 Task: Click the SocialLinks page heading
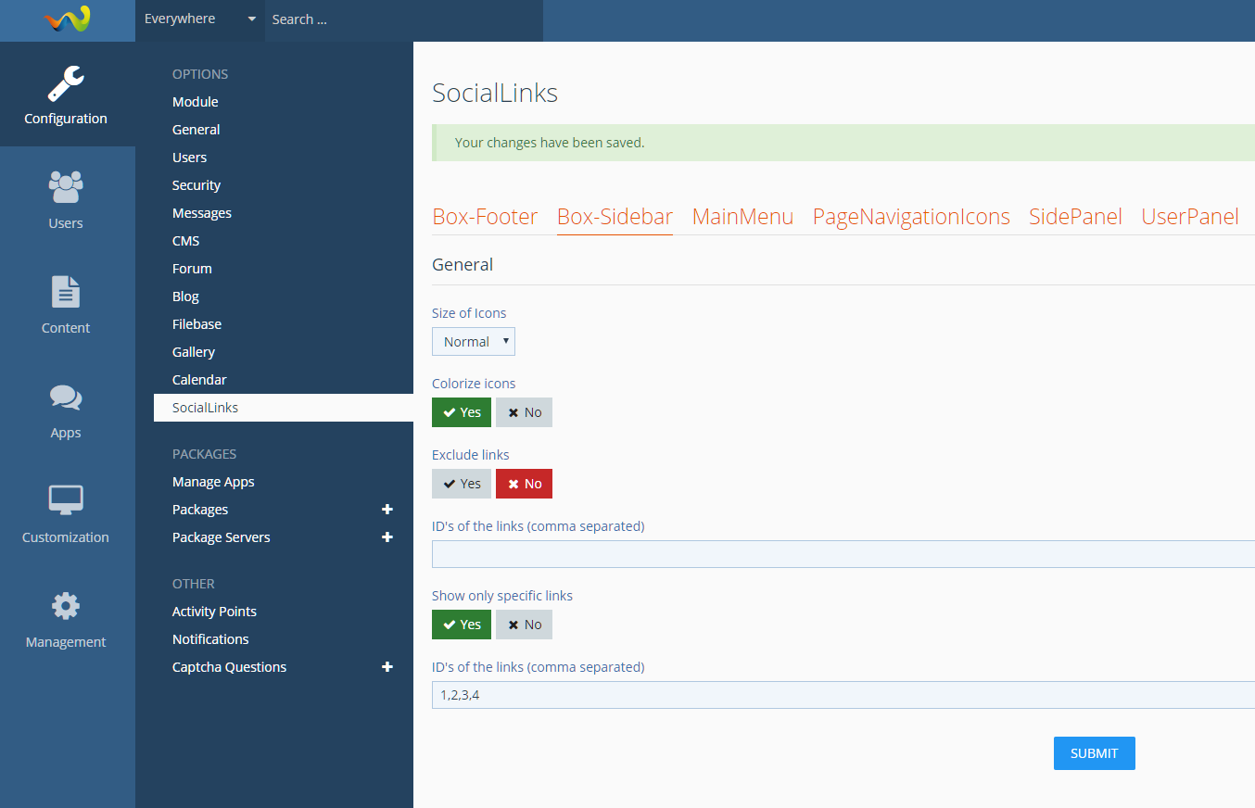(x=495, y=93)
